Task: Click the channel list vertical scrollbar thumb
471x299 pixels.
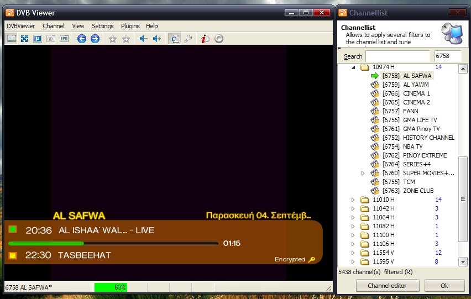Action: tap(463, 199)
